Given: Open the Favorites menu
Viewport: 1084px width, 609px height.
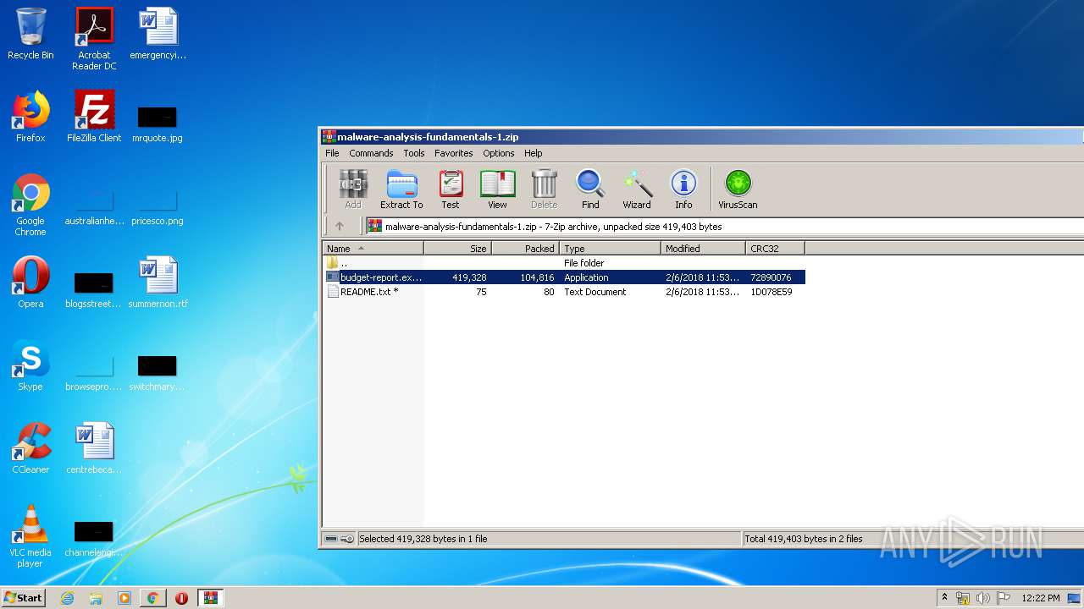Looking at the screenshot, I should tap(454, 153).
